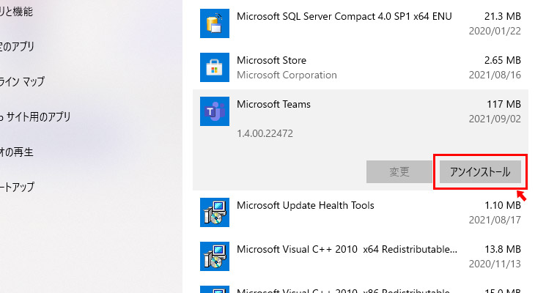Viewport: 557px width, 293px height.
Task: Click the Microsoft SQL Server Compact app icon
Action: pyautogui.click(x=215, y=23)
